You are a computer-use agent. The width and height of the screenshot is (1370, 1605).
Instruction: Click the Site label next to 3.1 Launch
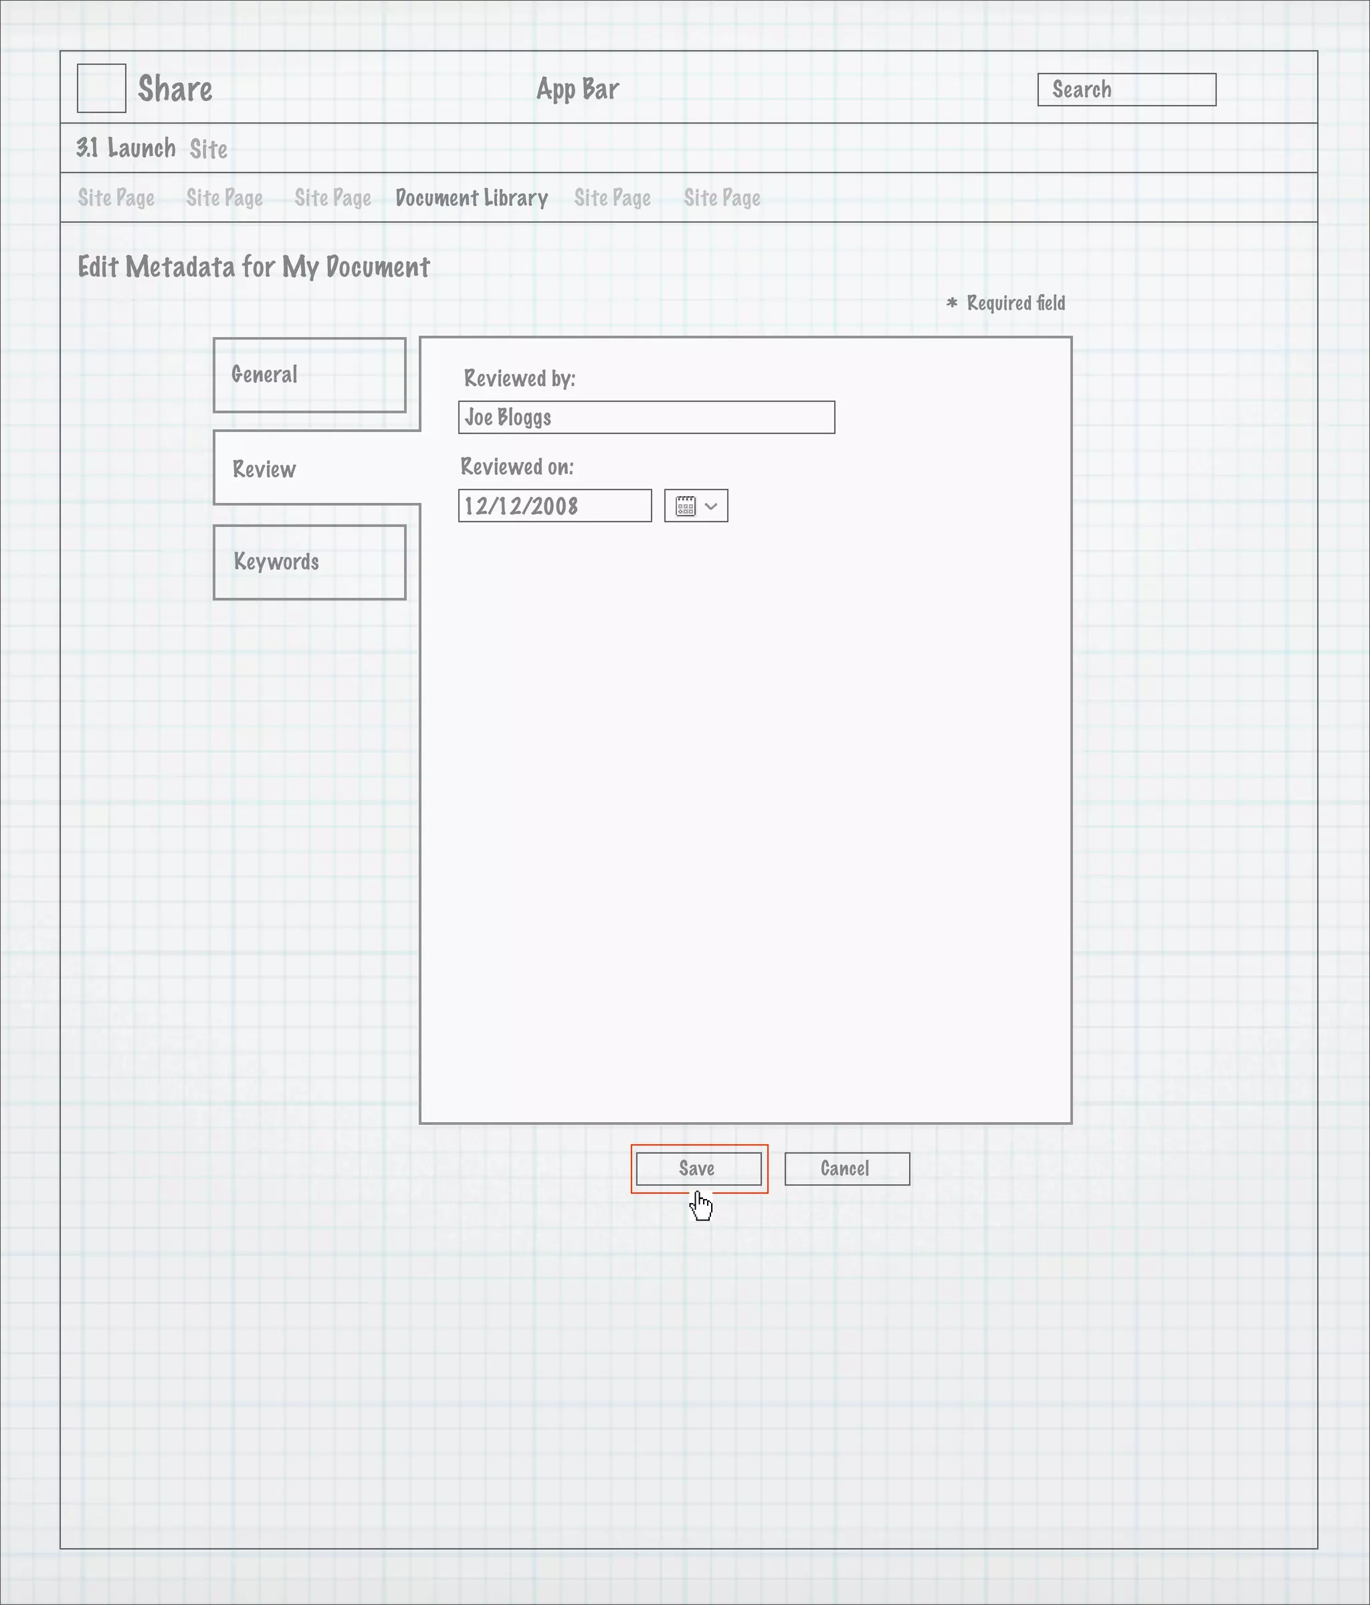click(x=209, y=148)
